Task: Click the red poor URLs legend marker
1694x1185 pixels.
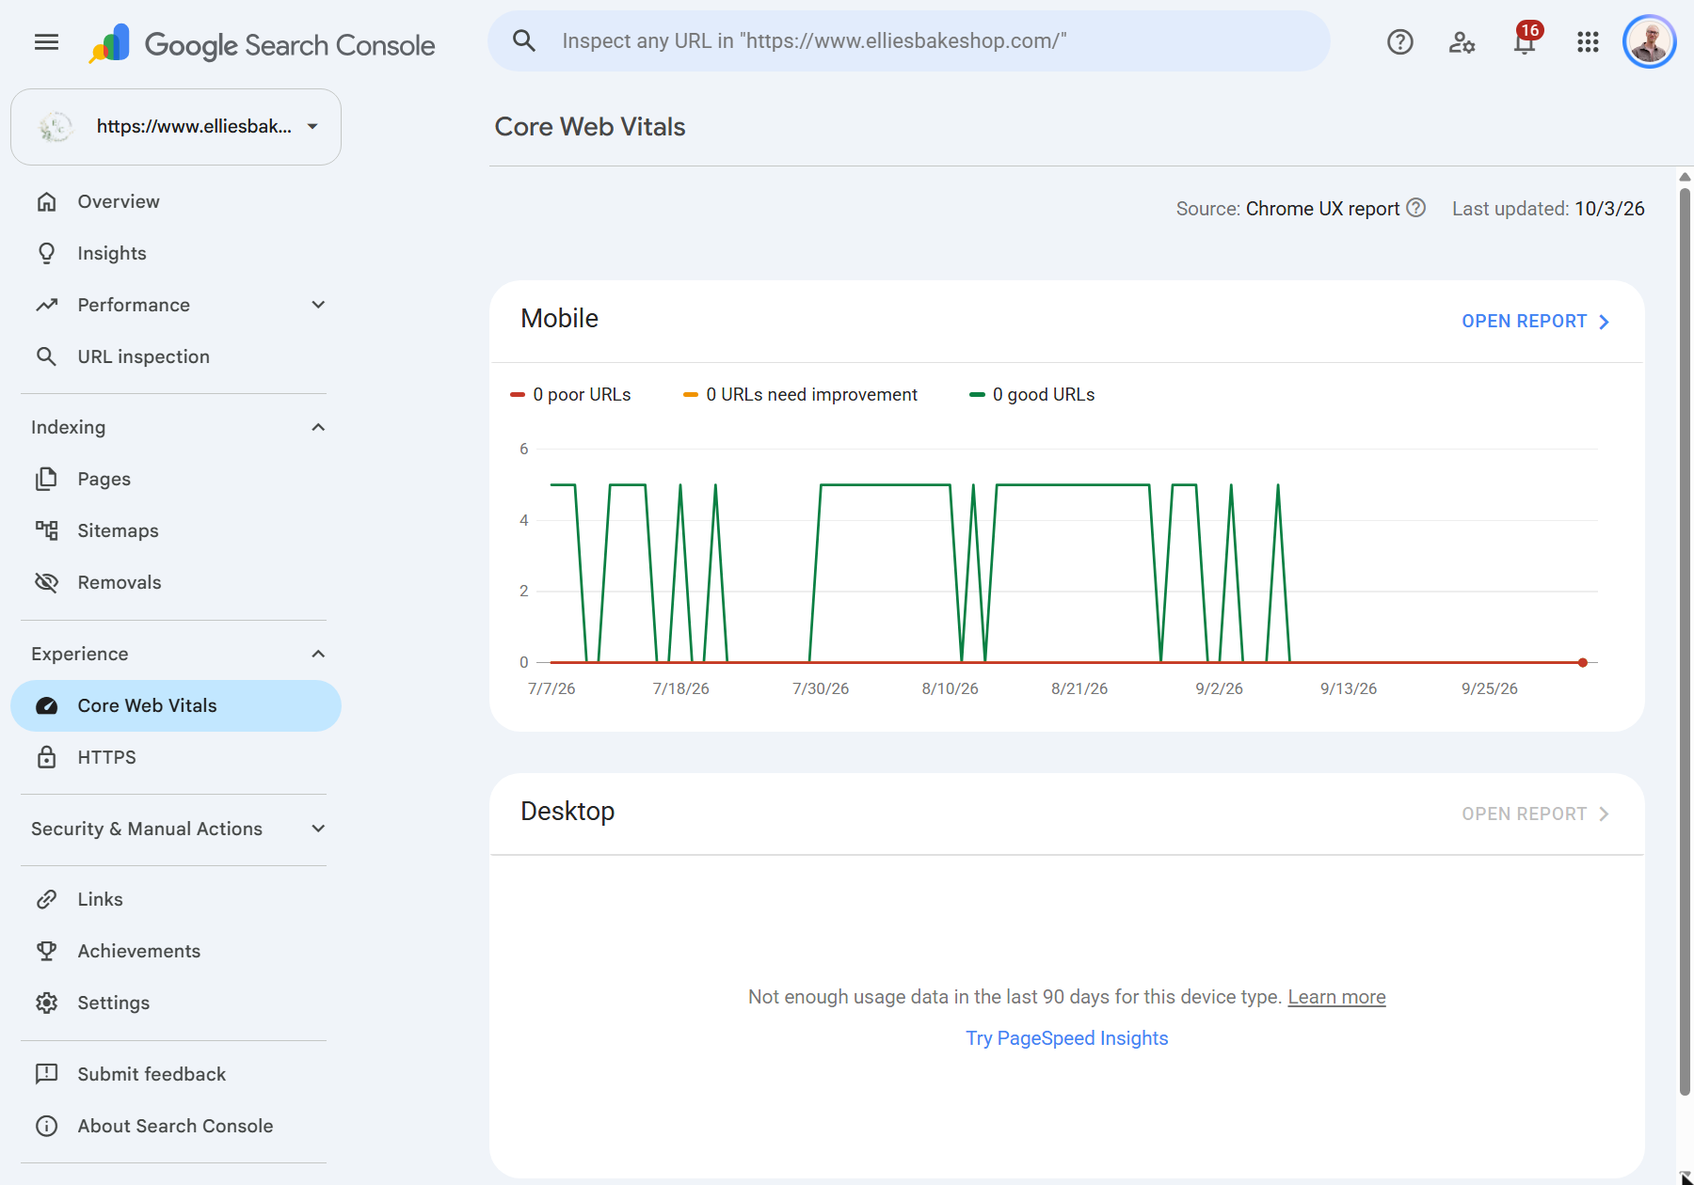Action: pos(517,395)
